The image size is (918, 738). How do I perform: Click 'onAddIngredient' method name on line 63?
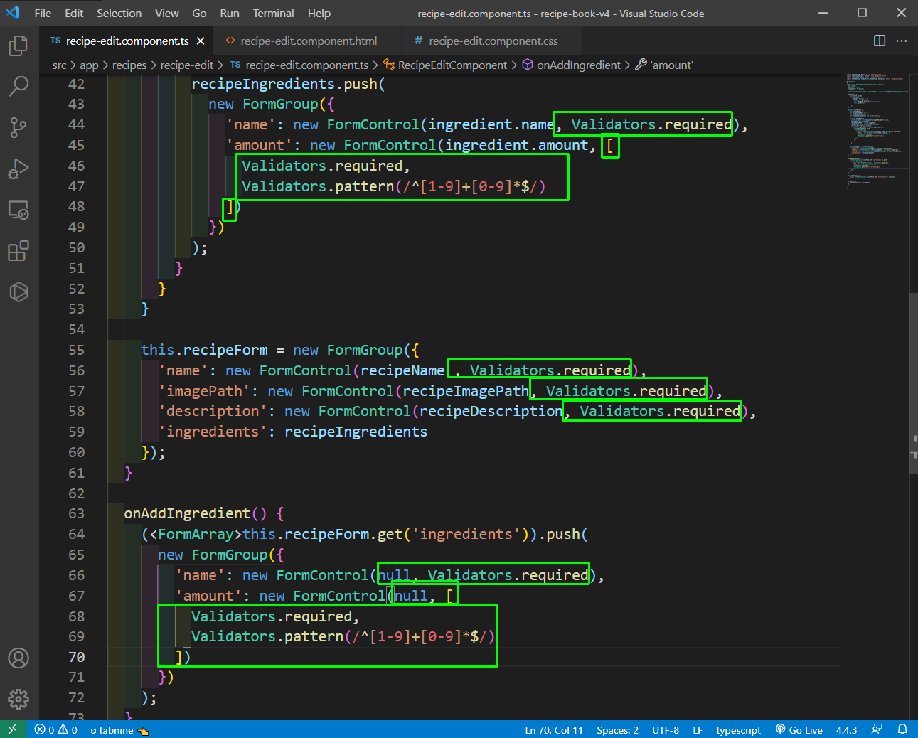tap(187, 513)
